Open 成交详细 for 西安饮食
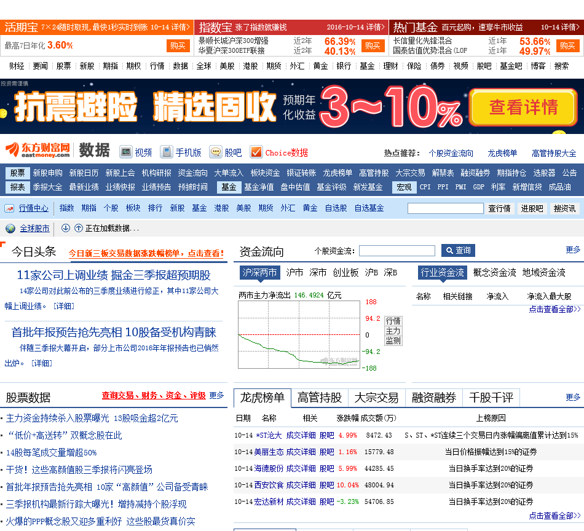The image size is (584, 531). pos(301,485)
